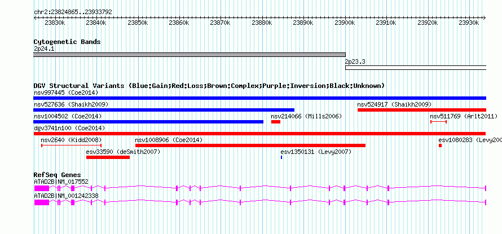The width and height of the screenshot is (502, 234).
Task: Open nsv527636 (Shaikh2009) variant label
Action: [71, 105]
